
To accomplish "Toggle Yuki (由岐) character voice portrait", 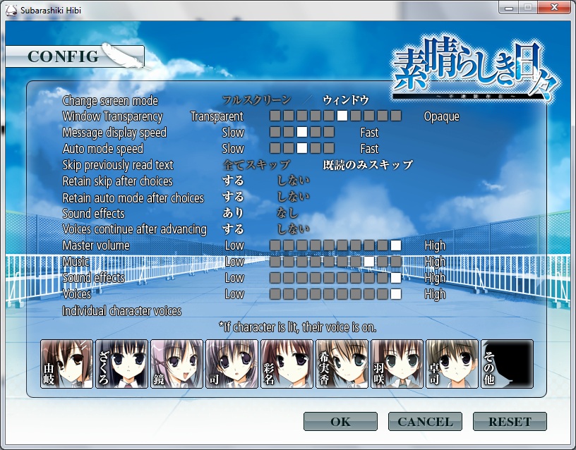I will (66, 364).
